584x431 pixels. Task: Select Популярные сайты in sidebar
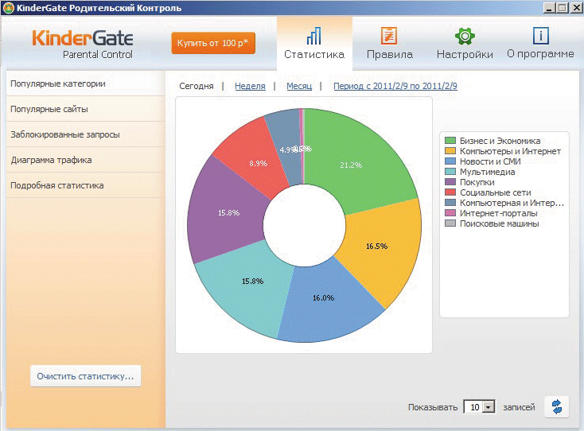[x=85, y=109]
